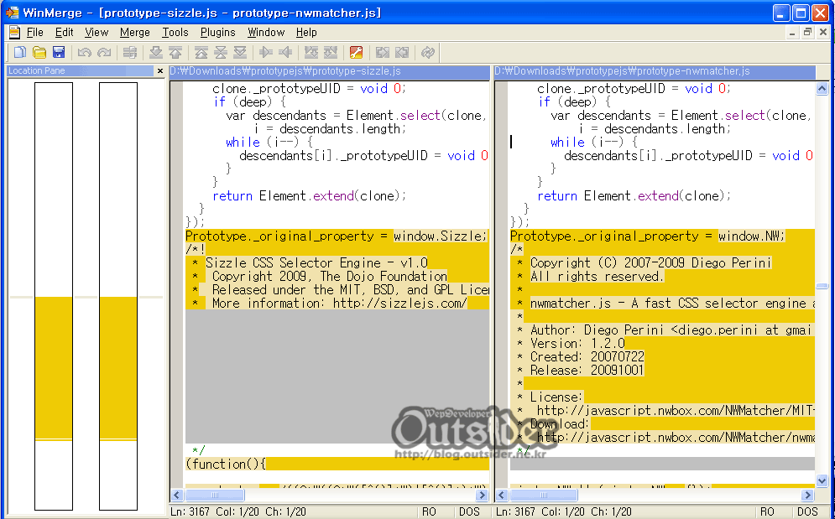835x519 pixels.
Task: Restore the inner document window
Action: click(807, 33)
